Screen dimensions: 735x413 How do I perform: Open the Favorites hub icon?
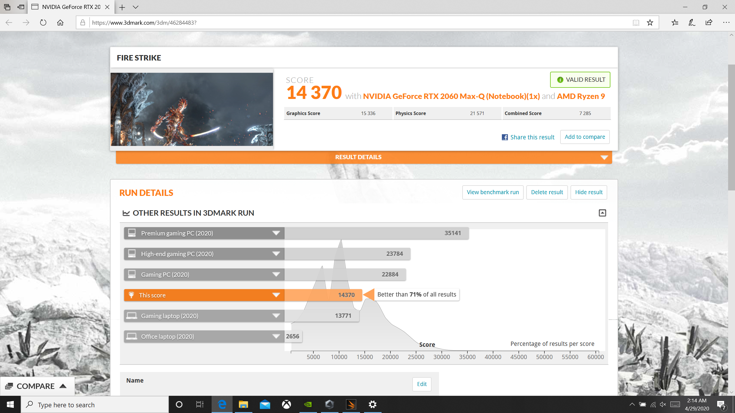tap(675, 23)
